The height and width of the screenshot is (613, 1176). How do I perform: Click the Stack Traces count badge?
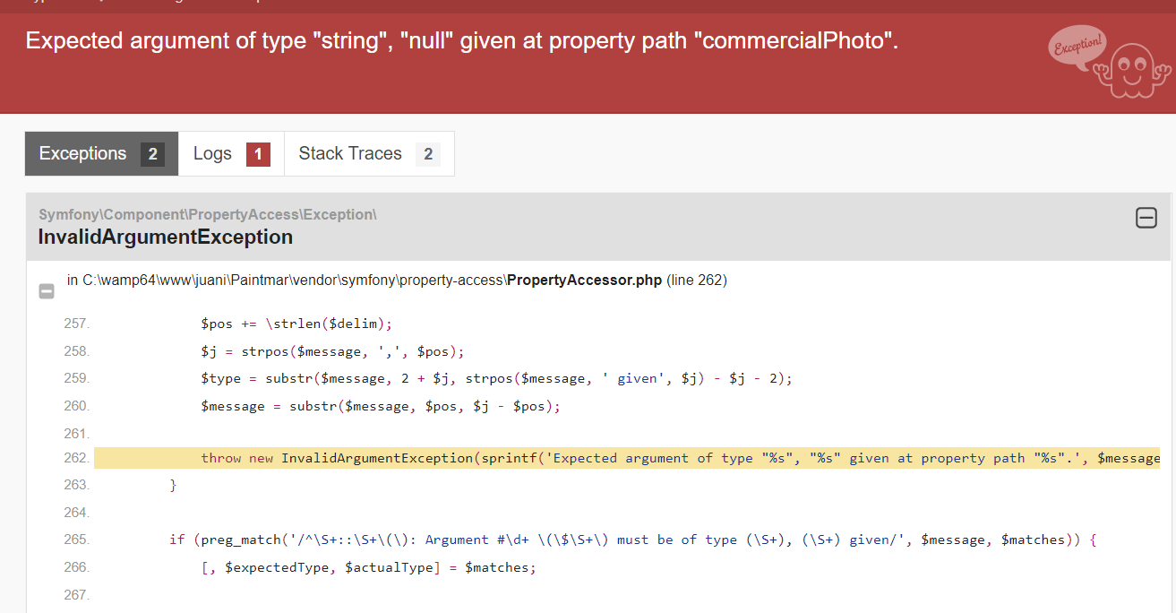click(x=428, y=154)
